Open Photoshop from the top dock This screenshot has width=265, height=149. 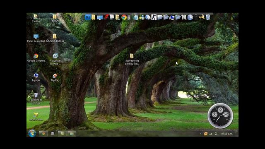pos(88,17)
